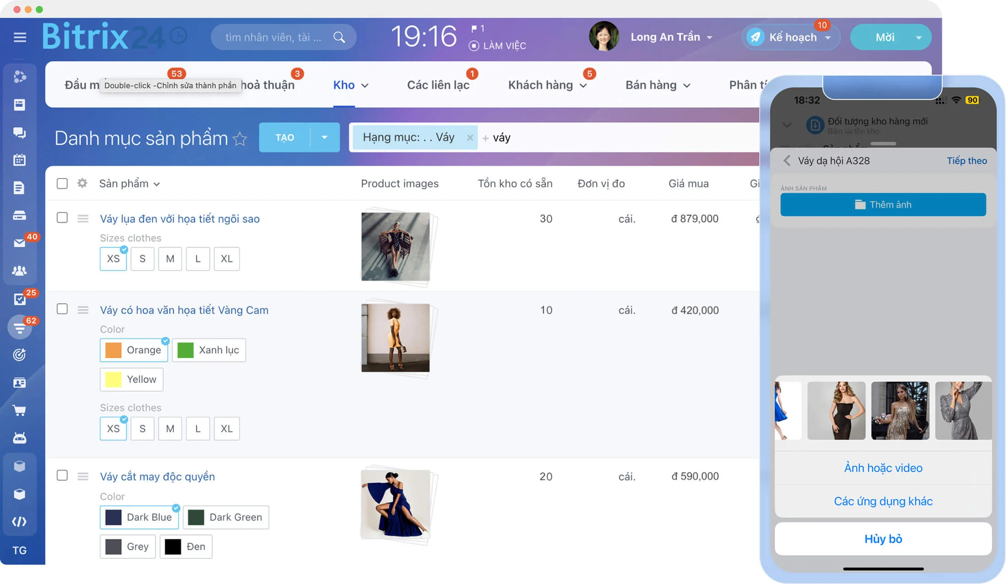1006x584 pixels.
Task: Select the Dark Green color swatch
Action: click(x=226, y=517)
